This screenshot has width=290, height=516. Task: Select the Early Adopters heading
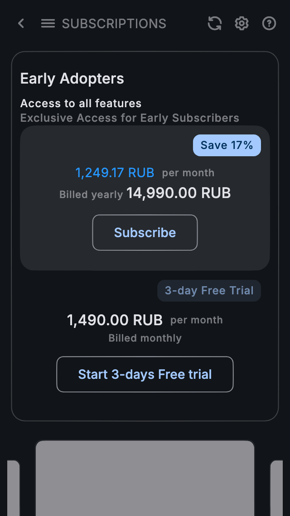point(72,79)
